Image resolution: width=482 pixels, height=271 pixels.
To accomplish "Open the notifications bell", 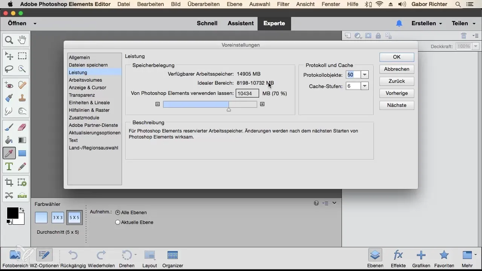I will [399, 23].
